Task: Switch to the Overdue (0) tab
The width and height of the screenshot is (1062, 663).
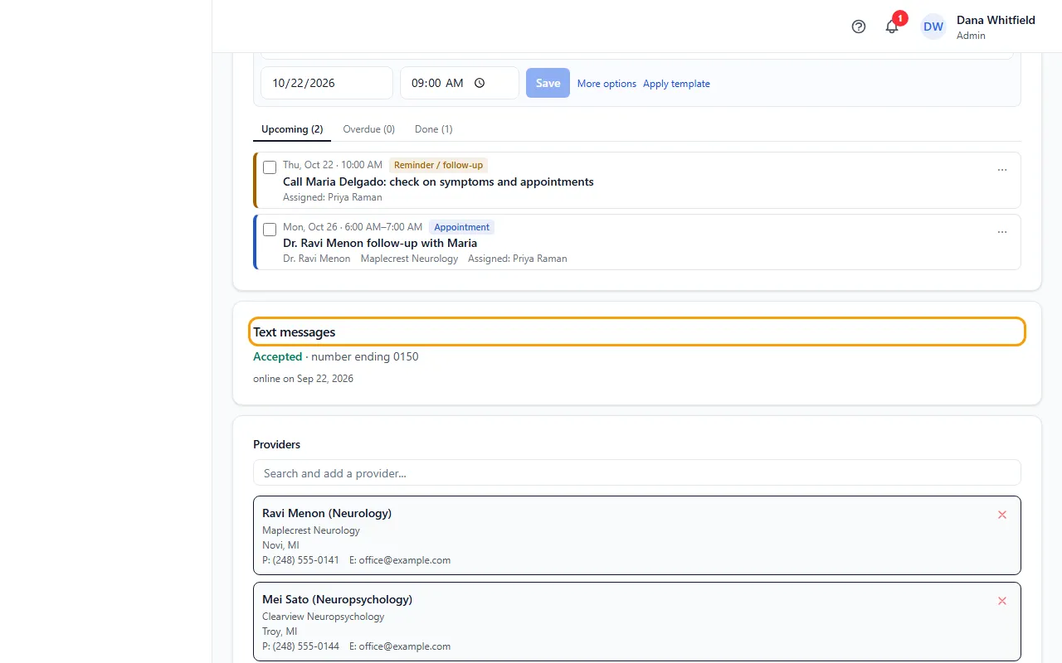Action: [368, 129]
